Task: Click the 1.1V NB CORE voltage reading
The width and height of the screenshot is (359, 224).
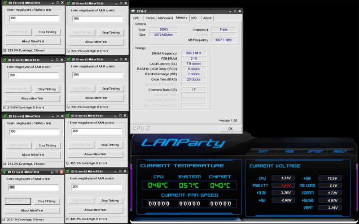Action: (x=330, y=185)
